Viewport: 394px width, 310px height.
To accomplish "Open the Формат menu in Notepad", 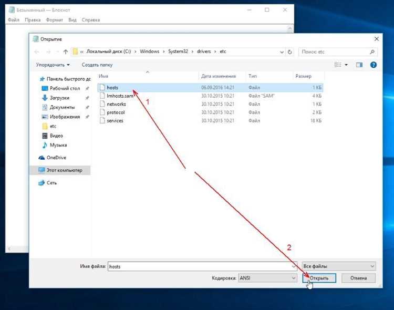I will tap(54, 20).
